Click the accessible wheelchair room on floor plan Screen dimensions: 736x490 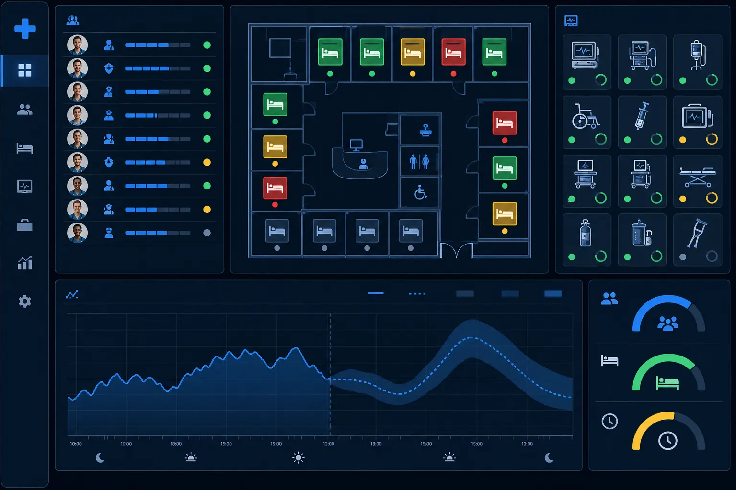click(420, 192)
